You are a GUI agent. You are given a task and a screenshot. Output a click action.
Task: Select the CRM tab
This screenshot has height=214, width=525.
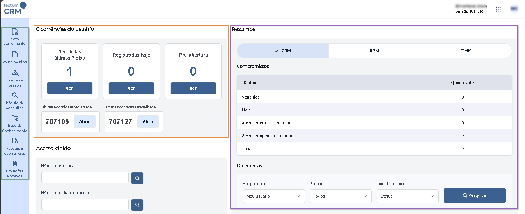[x=283, y=51]
